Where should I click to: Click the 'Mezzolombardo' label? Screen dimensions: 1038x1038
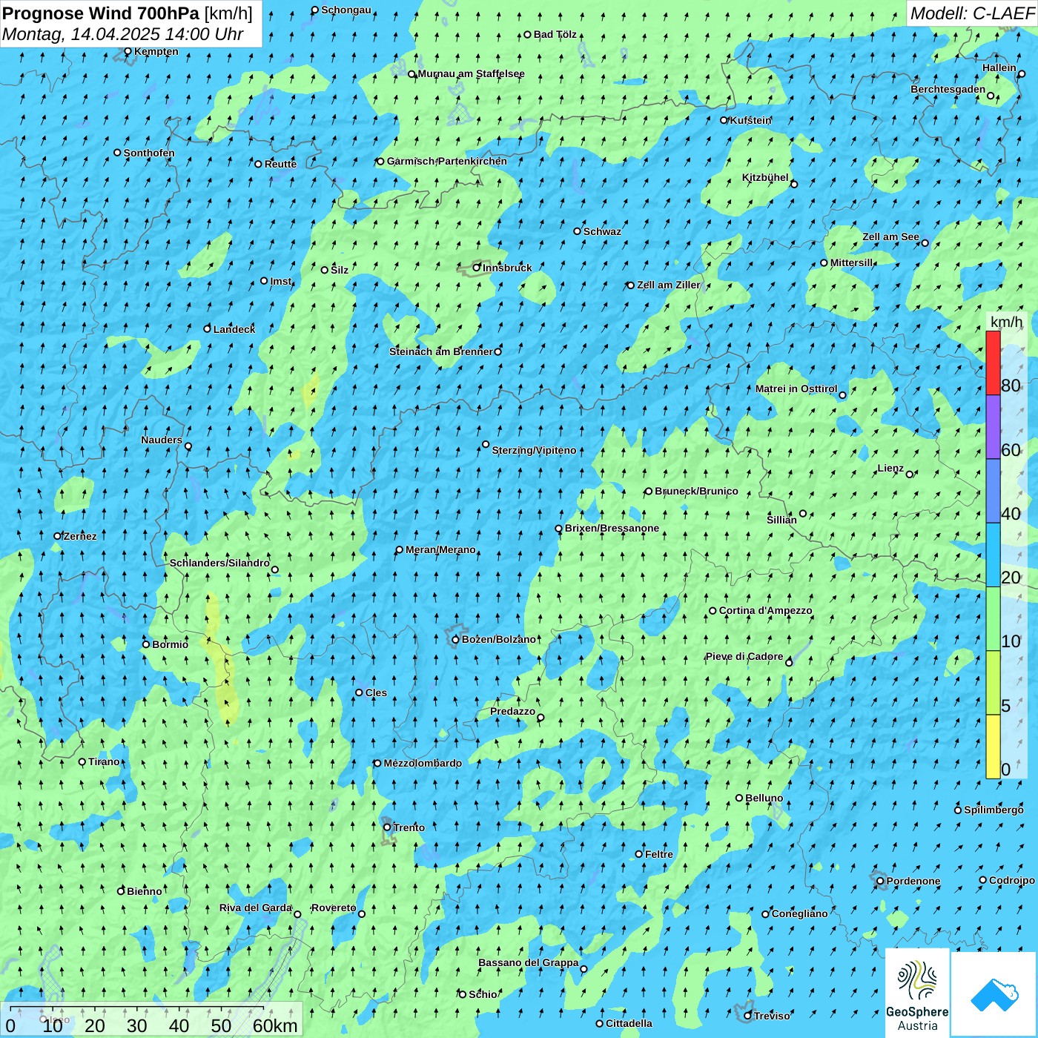pyautogui.click(x=423, y=763)
